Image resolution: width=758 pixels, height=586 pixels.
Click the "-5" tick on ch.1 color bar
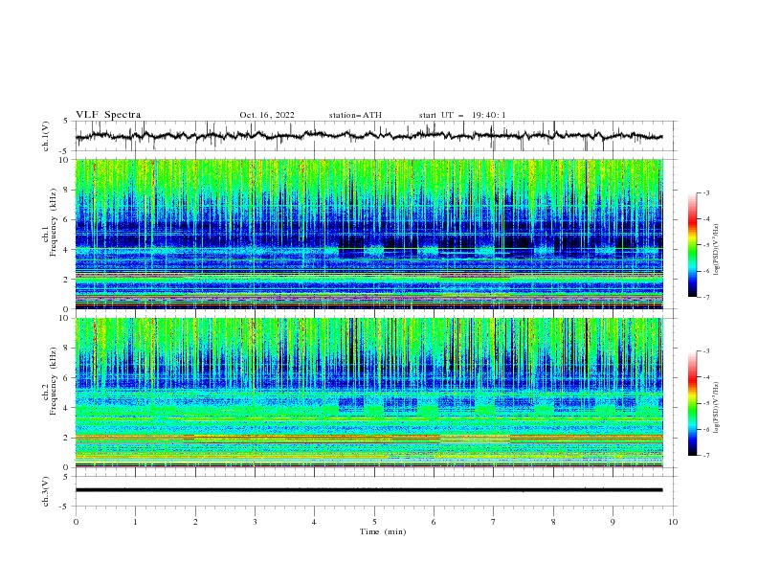(x=705, y=245)
